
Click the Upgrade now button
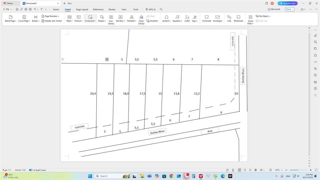[287, 3]
